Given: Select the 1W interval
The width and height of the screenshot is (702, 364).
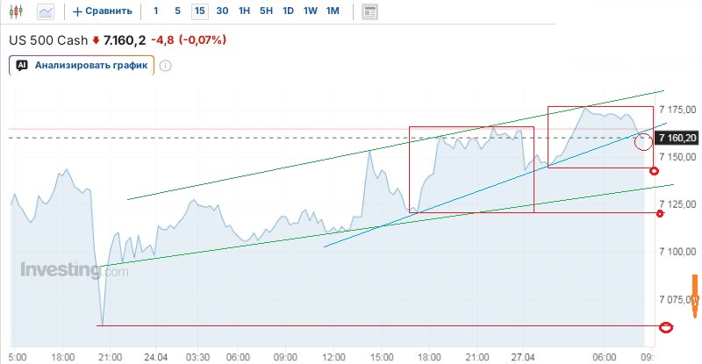Looking at the screenshot, I should click(310, 11).
